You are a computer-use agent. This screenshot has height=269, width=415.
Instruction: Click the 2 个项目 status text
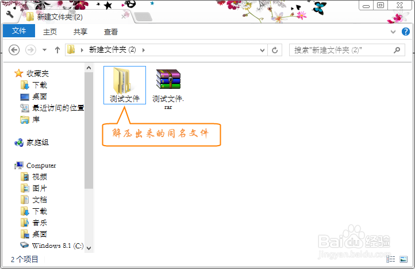(24, 259)
